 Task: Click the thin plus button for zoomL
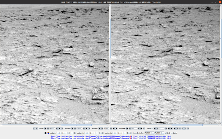[84, 129]
